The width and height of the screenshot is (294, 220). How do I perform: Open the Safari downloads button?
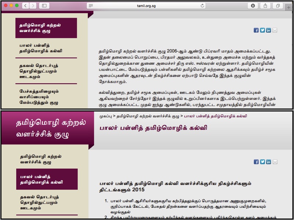pyautogui.click(x=253, y=6)
